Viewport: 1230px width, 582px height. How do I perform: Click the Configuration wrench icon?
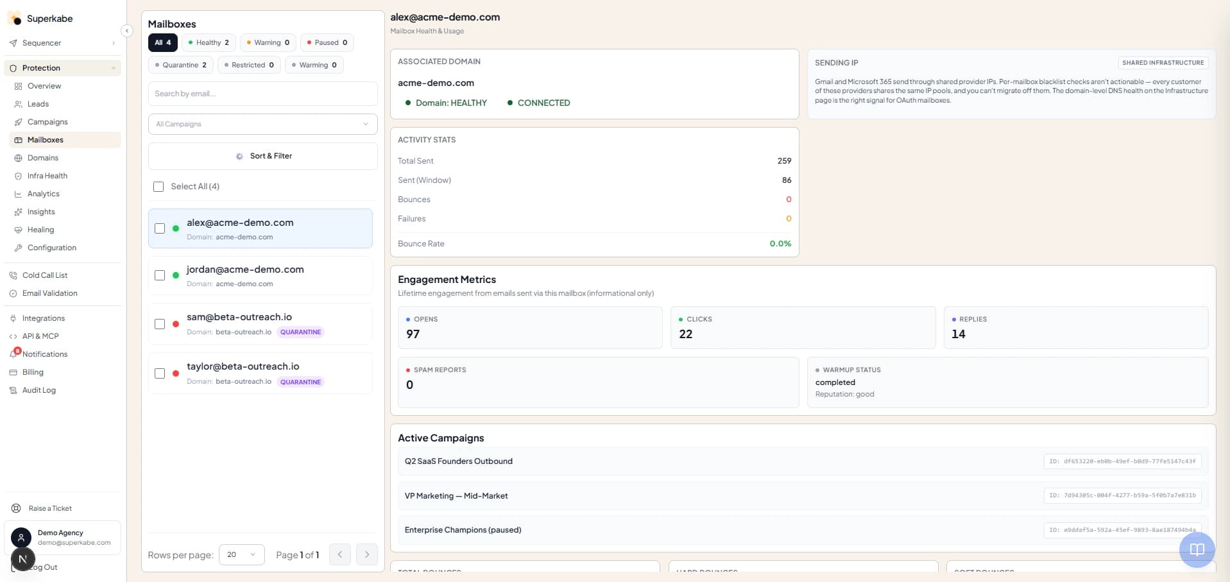[19, 248]
